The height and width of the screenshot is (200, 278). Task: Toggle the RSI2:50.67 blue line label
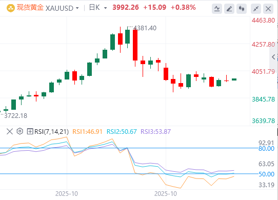click(x=122, y=132)
